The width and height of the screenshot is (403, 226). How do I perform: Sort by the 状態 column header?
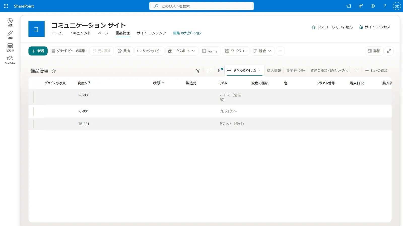159,83
